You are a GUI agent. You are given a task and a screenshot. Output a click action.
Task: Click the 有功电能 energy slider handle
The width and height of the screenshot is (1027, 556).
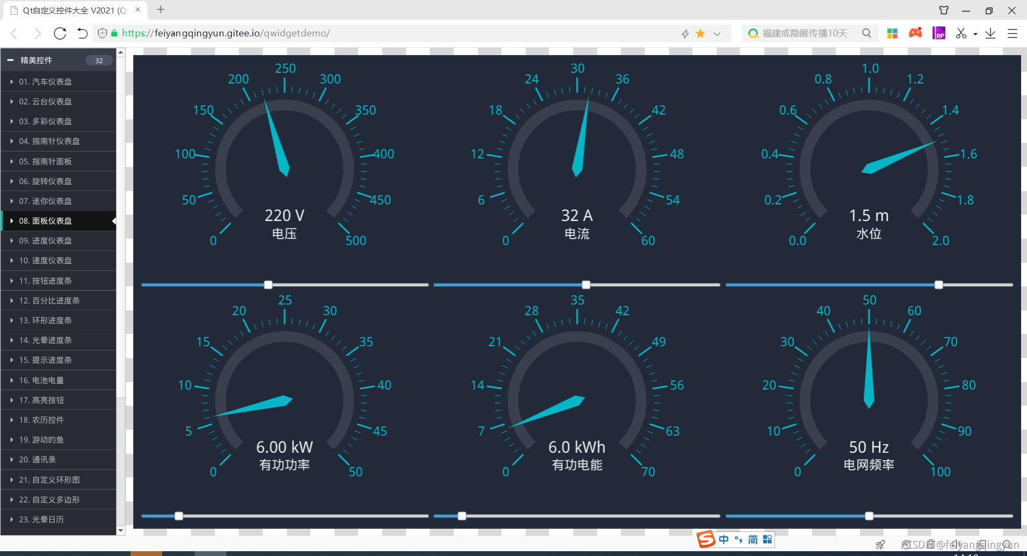pos(462,516)
